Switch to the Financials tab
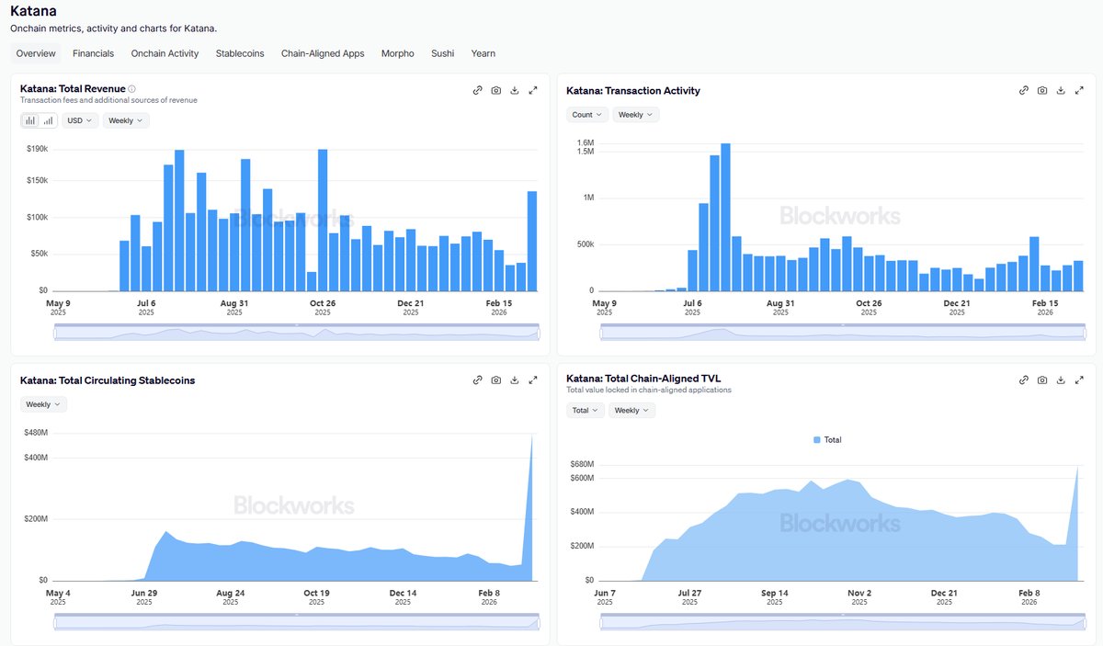Viewport: 1103px width, 646px height. pyautogui.click(x=94, y=53)
